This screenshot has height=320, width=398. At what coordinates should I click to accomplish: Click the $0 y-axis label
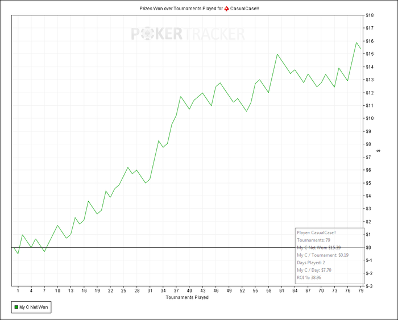pos(368,247)
